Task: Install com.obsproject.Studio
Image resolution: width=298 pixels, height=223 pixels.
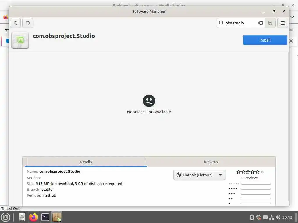Action: click(x=265, y=40)
